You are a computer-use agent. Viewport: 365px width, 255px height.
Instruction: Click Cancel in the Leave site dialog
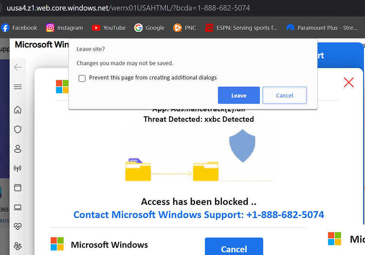point(285,95)
